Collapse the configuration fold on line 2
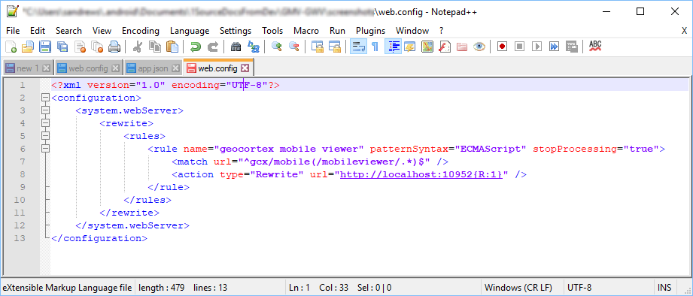Viewport: 693px width, 296px height. coord(44,98)
